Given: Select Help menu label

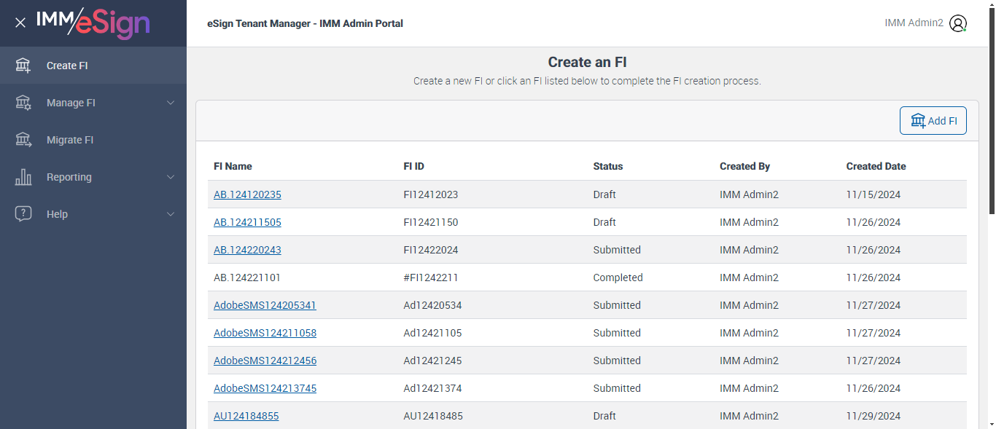Looking at the screenshot, I should (57, 214).
